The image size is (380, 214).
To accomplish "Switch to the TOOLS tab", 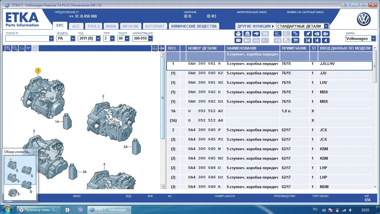I will coord(93,26).
